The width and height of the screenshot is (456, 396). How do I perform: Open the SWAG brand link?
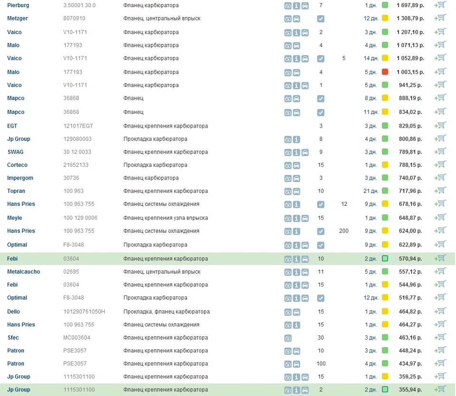15,152
